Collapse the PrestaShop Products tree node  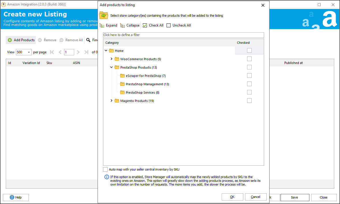[x=111, y=67]
